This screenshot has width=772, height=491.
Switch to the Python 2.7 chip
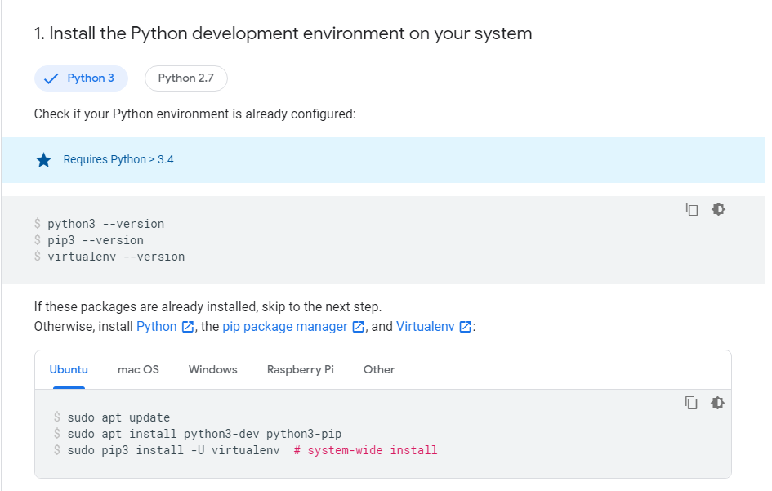(186, 78)
